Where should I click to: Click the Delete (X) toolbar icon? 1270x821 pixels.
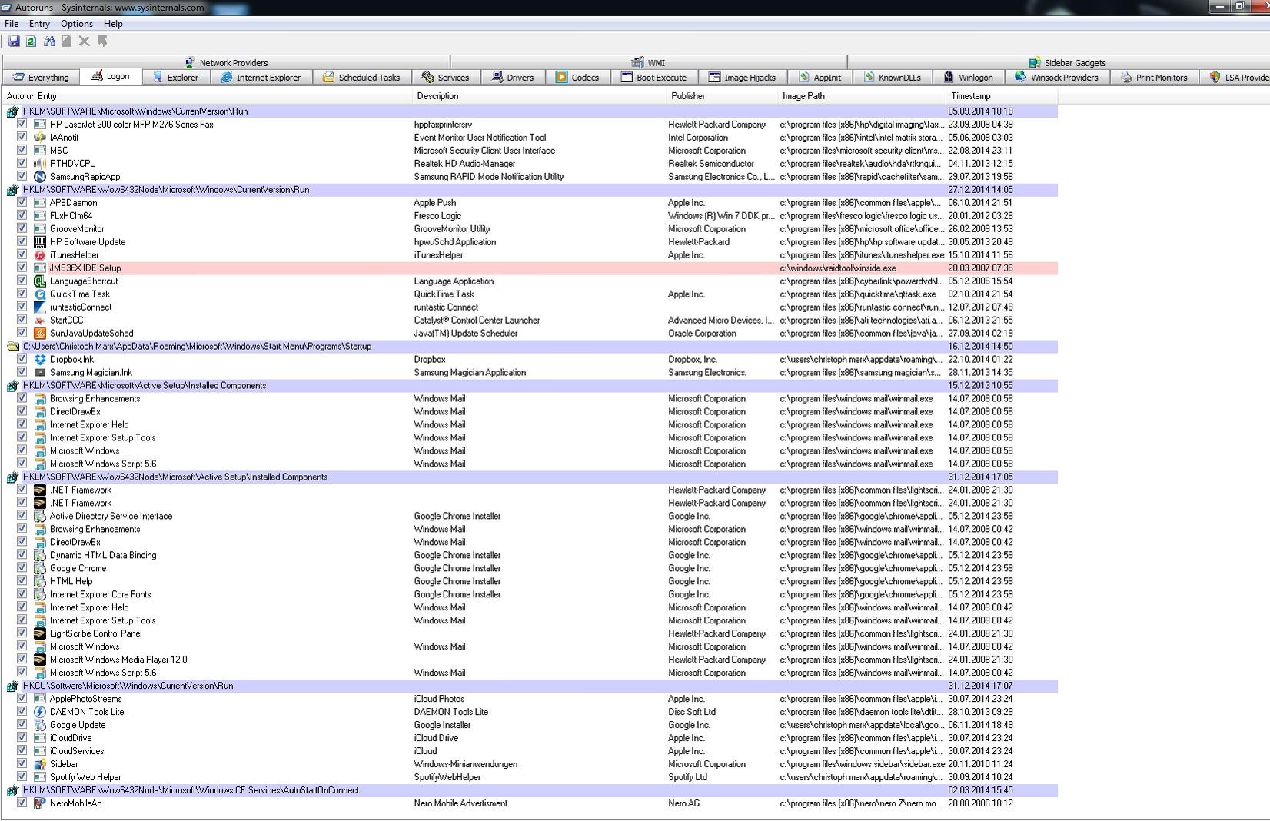[85, 42]
